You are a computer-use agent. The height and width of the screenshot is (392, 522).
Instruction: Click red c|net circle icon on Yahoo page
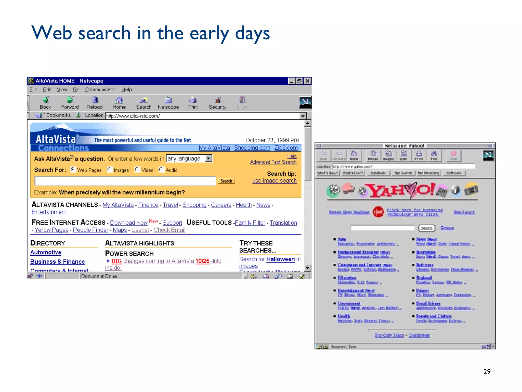(378, 212)
